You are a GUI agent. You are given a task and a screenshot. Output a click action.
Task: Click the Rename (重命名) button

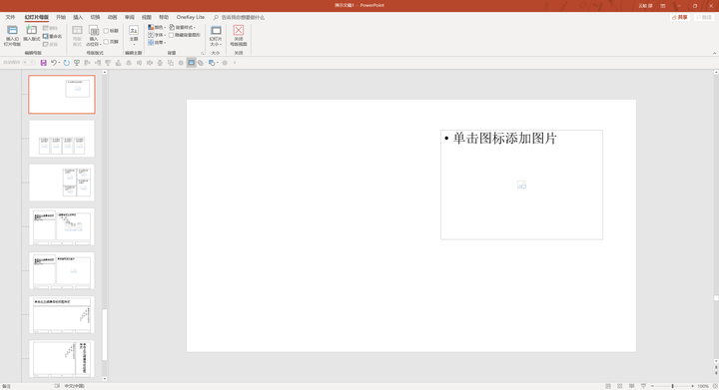tap(52, 36)
